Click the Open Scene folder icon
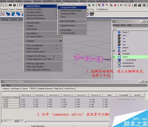Image resolution: width=148 pixels, height=127 pixels. 10,5
